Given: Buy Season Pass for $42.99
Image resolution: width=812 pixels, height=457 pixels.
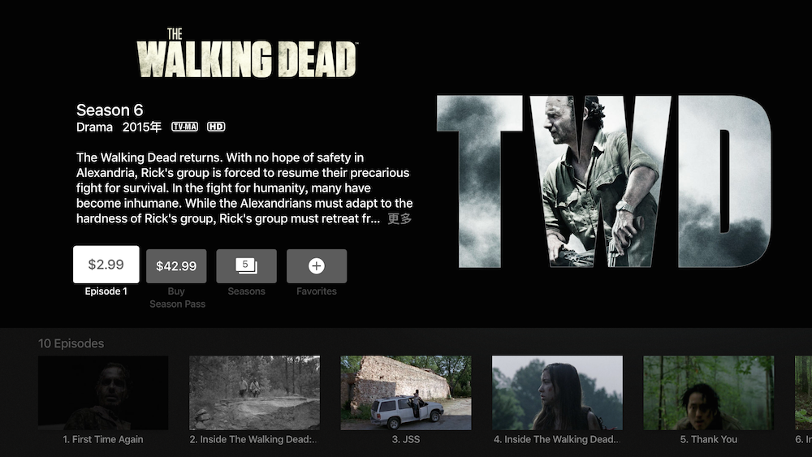Looking at the screenshot, I should (176, 266).
